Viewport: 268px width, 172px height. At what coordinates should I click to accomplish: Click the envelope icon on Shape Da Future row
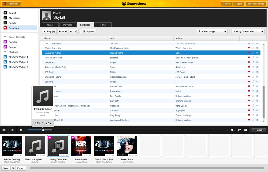tap(257, 77)
